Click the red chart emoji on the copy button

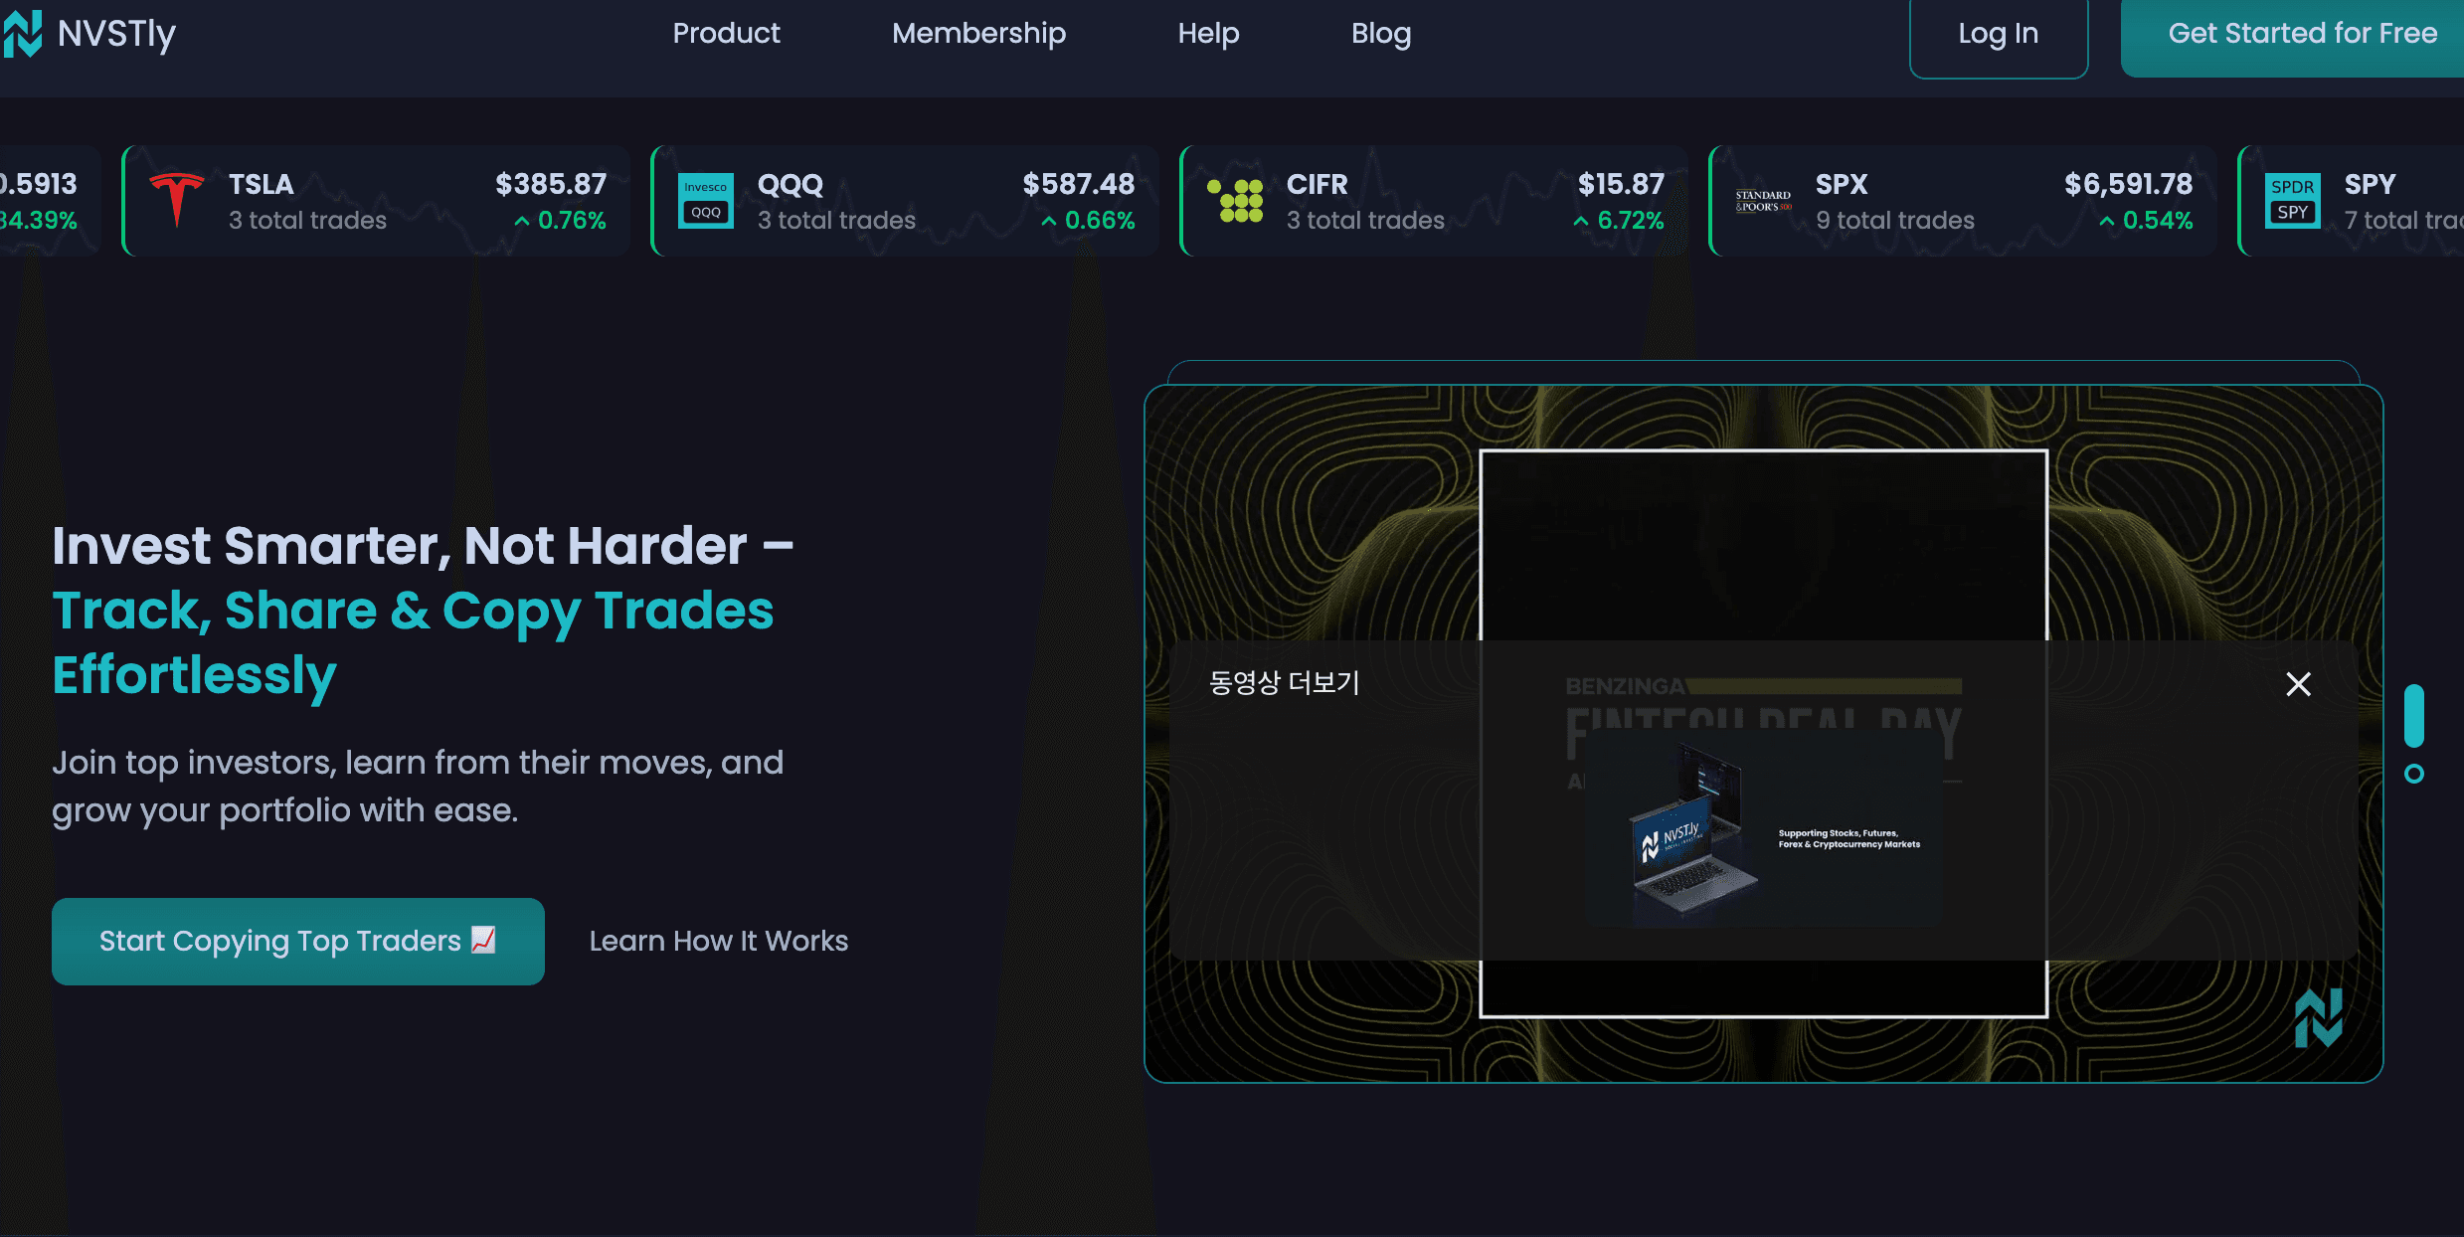coord(484,940)
